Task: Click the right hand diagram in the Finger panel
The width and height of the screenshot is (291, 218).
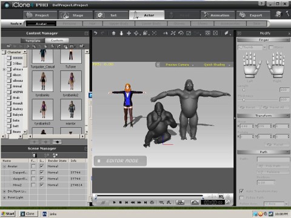Action: pos(276,65)
